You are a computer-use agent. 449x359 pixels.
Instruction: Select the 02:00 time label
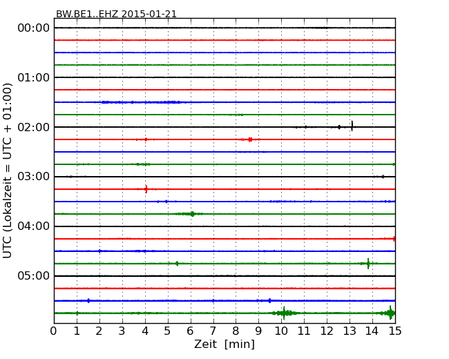pyautogui.click(x=34, y=127)
